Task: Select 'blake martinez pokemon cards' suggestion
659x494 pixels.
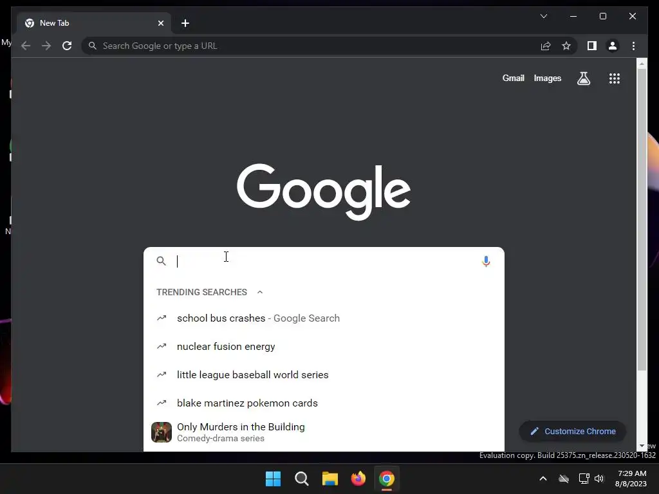Action: point(324,403)
